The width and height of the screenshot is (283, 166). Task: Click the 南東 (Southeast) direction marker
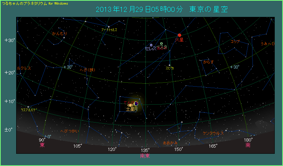click(145, 156)
